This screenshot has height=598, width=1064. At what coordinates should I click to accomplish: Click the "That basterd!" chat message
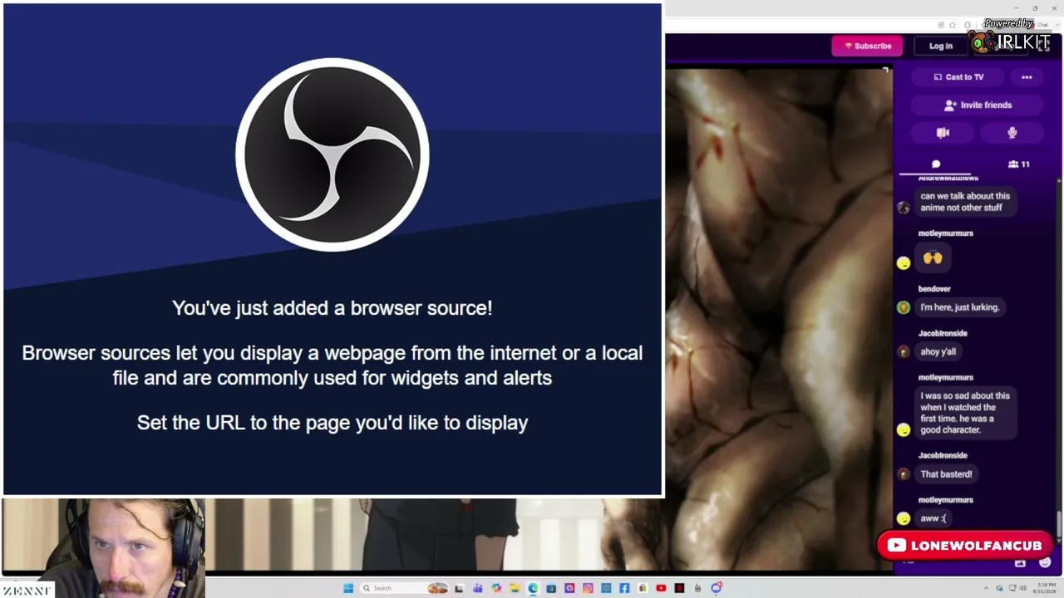(x=946, y=474)
